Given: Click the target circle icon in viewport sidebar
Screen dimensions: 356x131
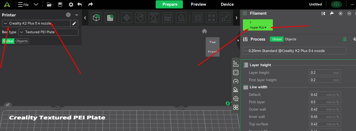Looking at the screenshot, I should 236,99.
